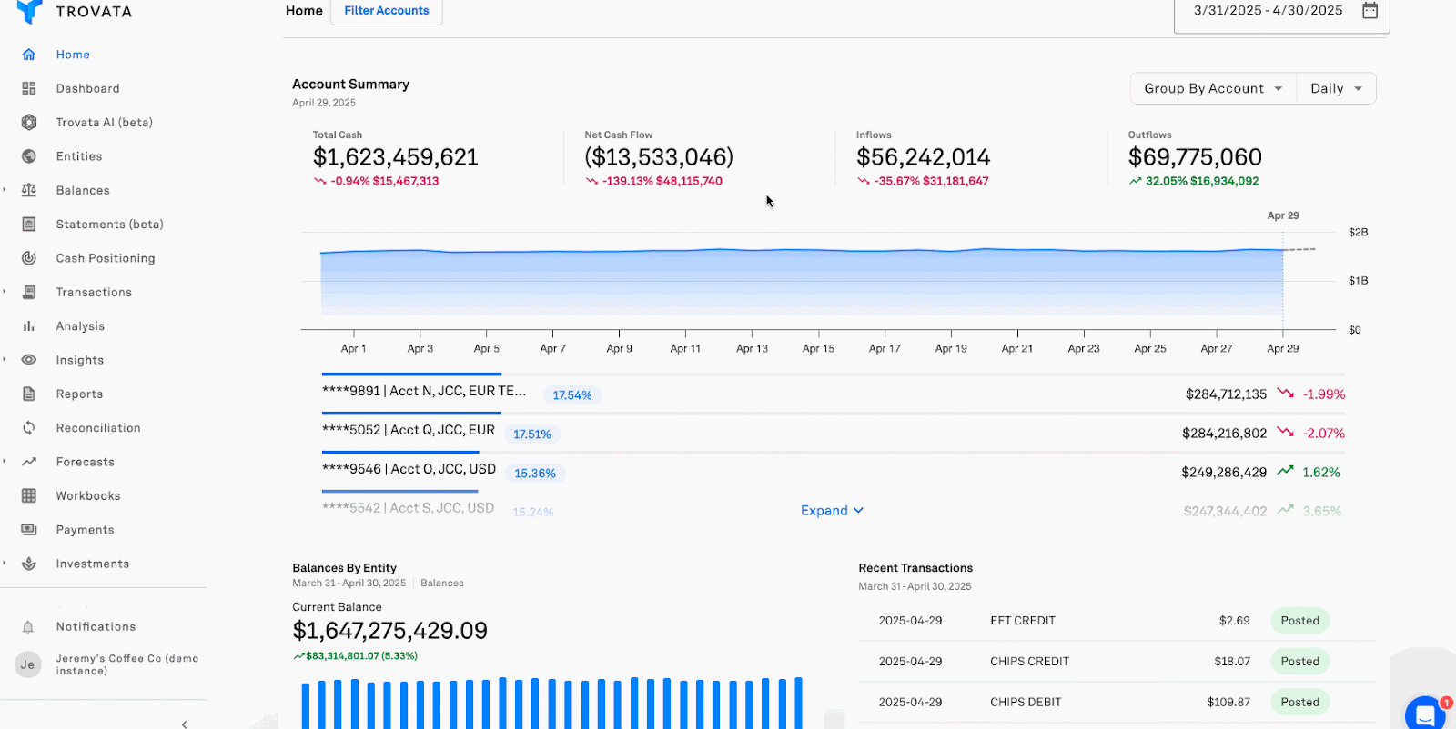Open the chat support bubble
This screenshot has height=729, width=1456.
(1424, 714)
